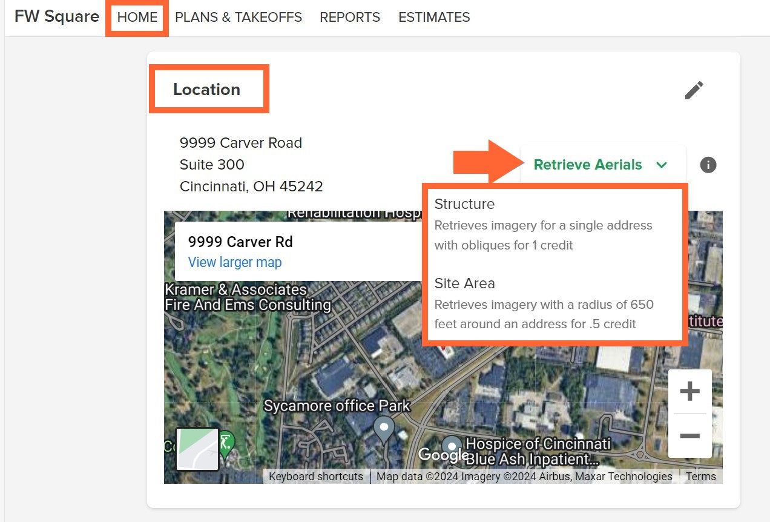The image size is (770, 522).
Task: Switch to the REPORTS tab
Action: pos(350,18)
